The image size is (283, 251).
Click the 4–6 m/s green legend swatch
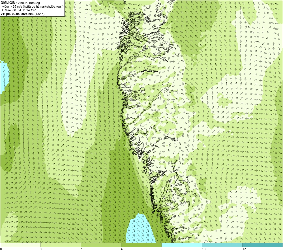click(101, 245)
